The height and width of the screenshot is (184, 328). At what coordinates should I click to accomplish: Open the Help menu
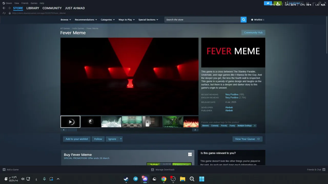point(42,3)
